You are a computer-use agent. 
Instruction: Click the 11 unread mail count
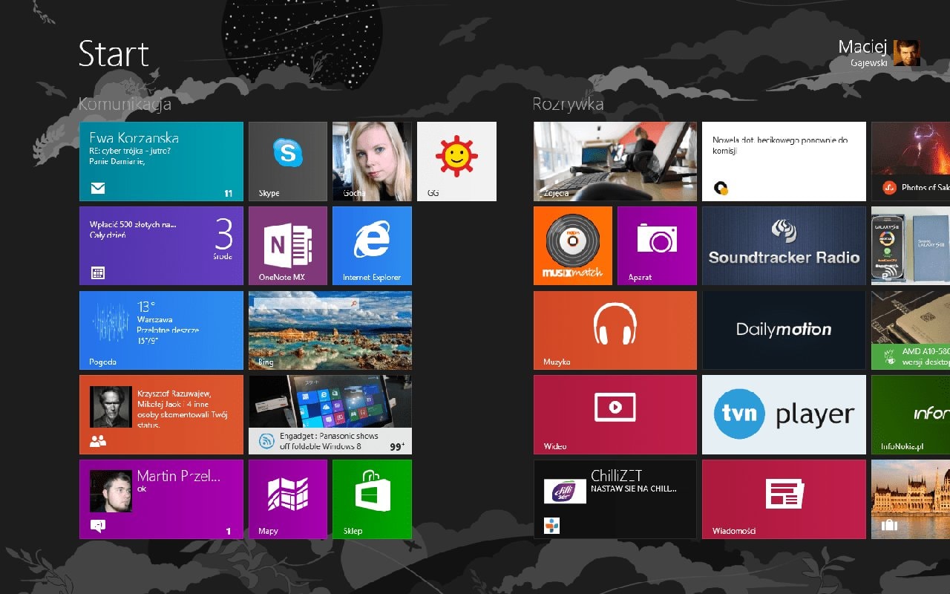[229, 194]
